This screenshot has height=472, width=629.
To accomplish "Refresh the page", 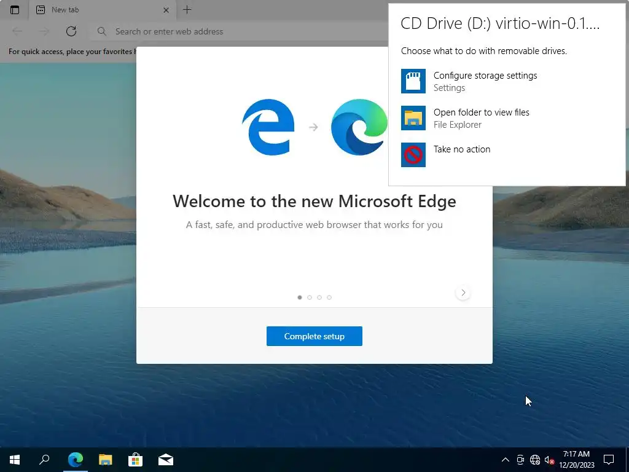I will (71, 31).
